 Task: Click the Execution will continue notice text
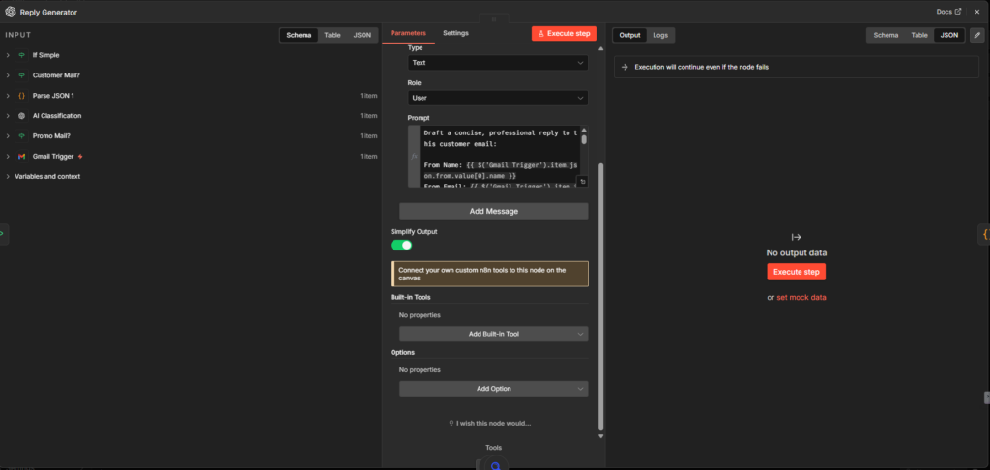click(702, 67)
